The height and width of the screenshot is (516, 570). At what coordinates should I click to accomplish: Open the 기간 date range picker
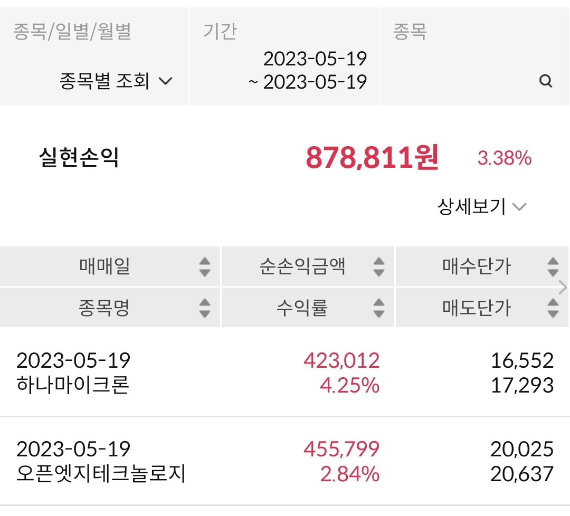(308, 70)
